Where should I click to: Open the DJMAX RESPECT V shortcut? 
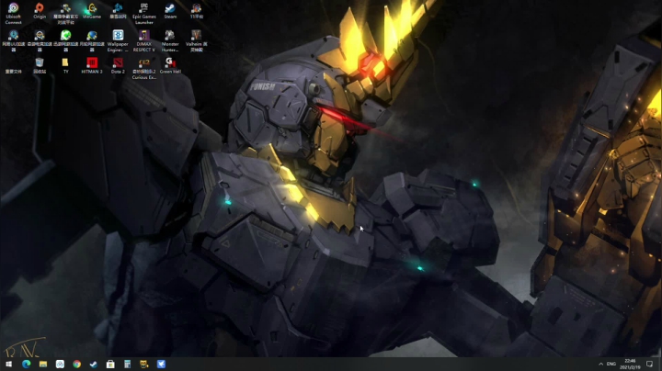[x=144, y=40]
